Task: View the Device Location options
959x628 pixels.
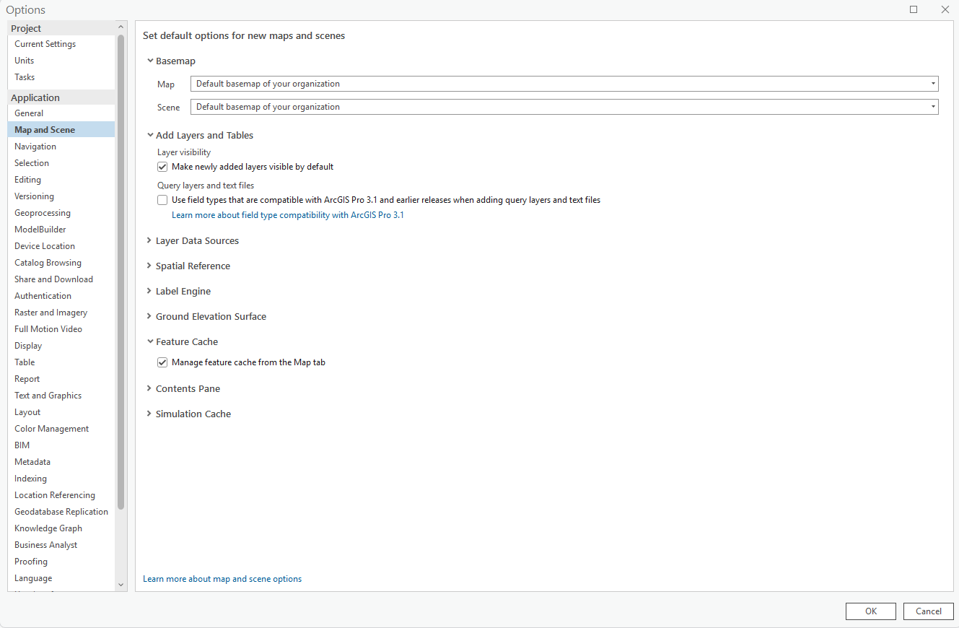Action: [x=44, y=245]
